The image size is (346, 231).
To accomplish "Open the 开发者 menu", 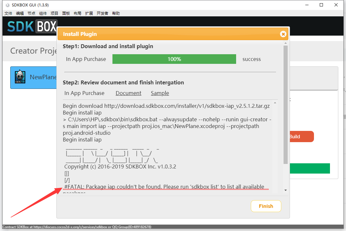I will point(103,13).
